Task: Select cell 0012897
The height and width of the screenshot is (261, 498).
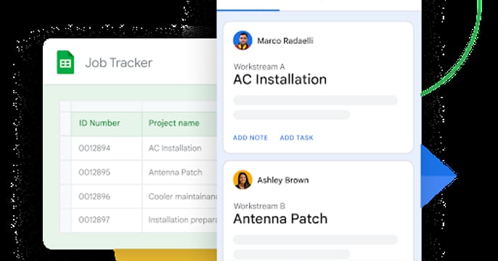Action: 107,220
